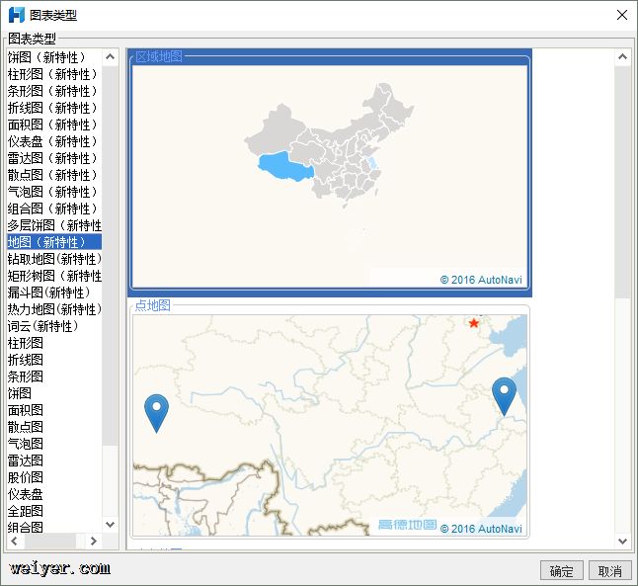The height and width of the screenshot is (586, 638).
Task: Select the 点地图 chart thumbnail
Action: pyautogui.click(x=330, y=425)
